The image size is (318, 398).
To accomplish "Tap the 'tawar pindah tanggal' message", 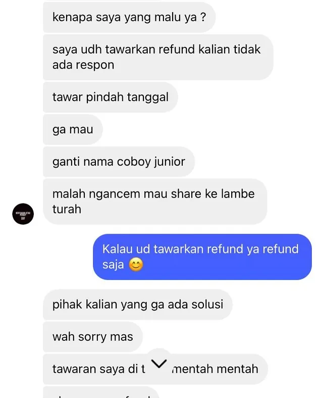I will 111,97.
